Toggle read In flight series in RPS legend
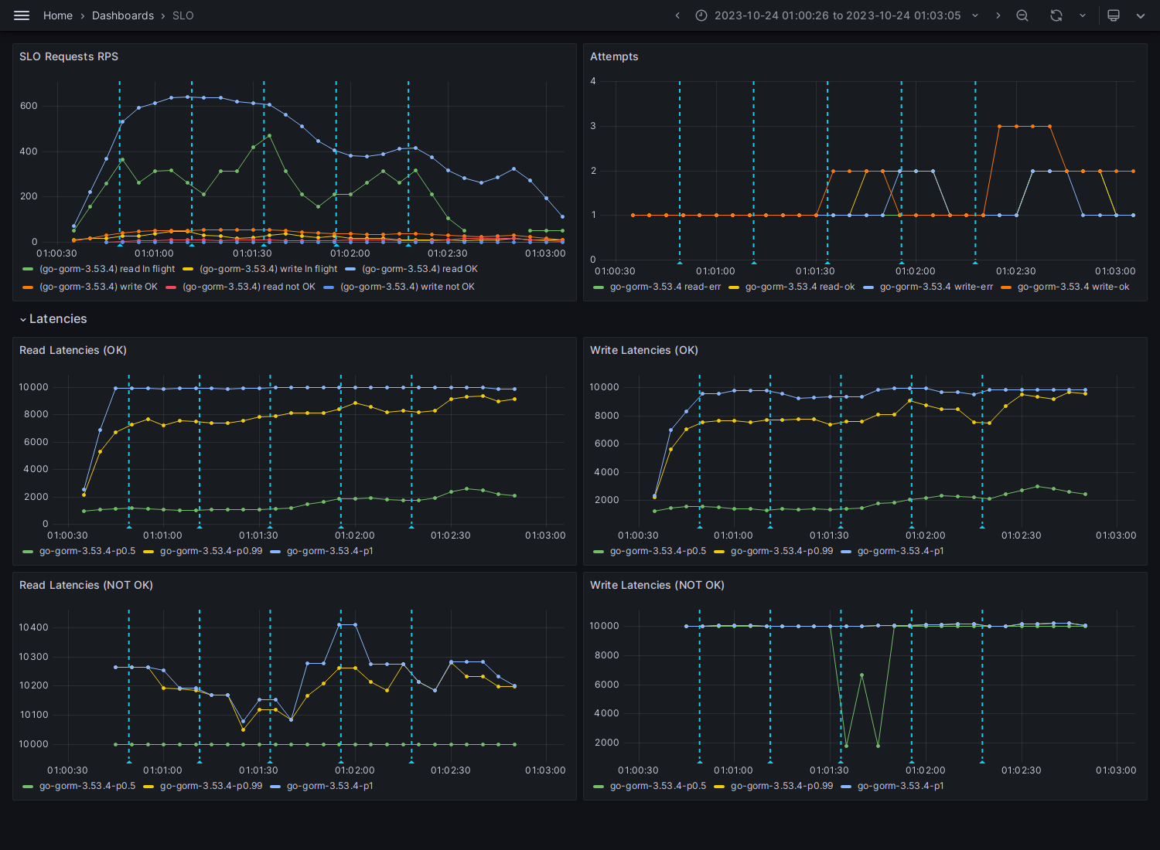 [x=107, y=269]
